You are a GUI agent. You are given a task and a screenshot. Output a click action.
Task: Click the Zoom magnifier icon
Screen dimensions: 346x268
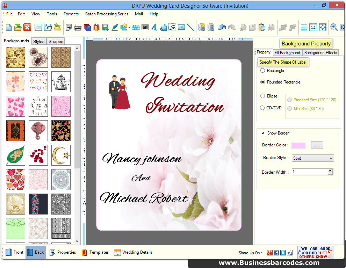(333, 27)
